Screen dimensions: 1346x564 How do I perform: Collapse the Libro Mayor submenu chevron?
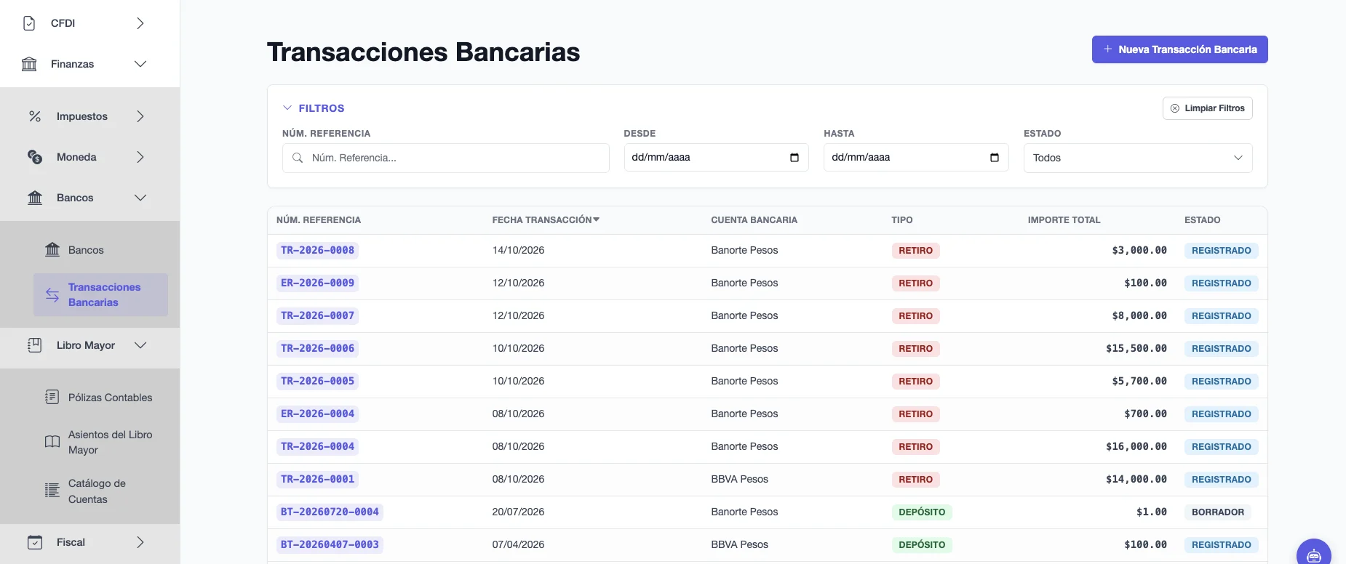[x=140, y=345]
